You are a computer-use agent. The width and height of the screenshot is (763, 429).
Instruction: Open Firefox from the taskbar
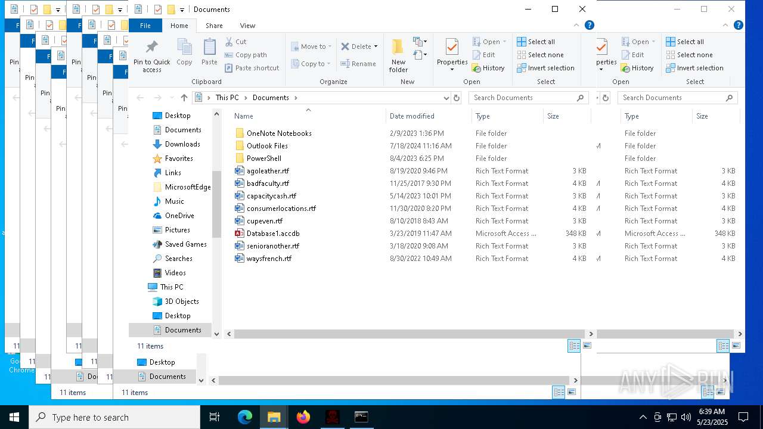(x=303, y=417)
